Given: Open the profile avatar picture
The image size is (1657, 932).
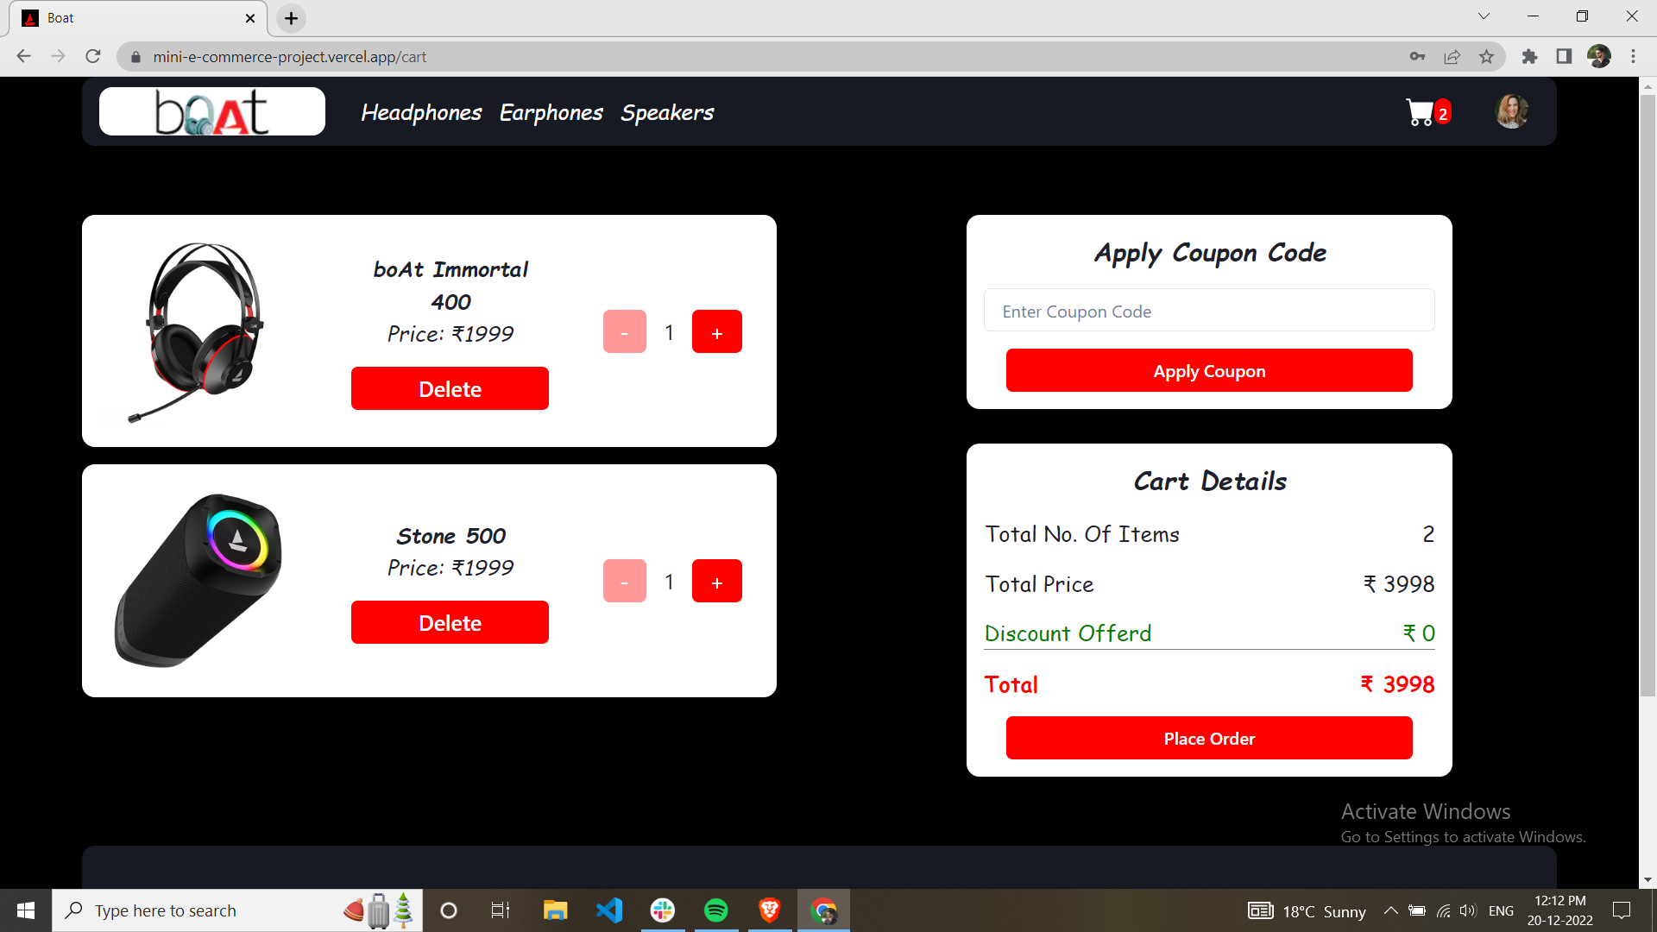Looking at the screenshot, I should click(1511, 110).
